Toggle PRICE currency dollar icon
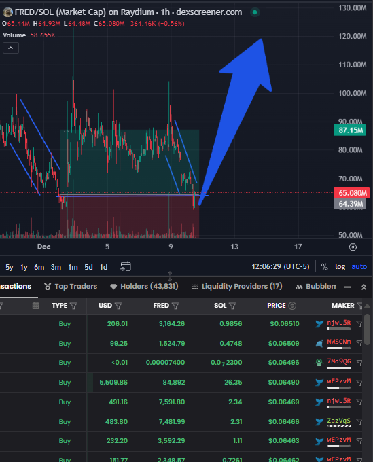Viewport: 373px width, 462px height. tap(292, 306)
